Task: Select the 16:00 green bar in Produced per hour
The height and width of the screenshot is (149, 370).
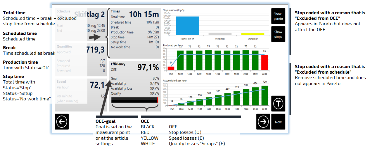Action: click(208, 60)
